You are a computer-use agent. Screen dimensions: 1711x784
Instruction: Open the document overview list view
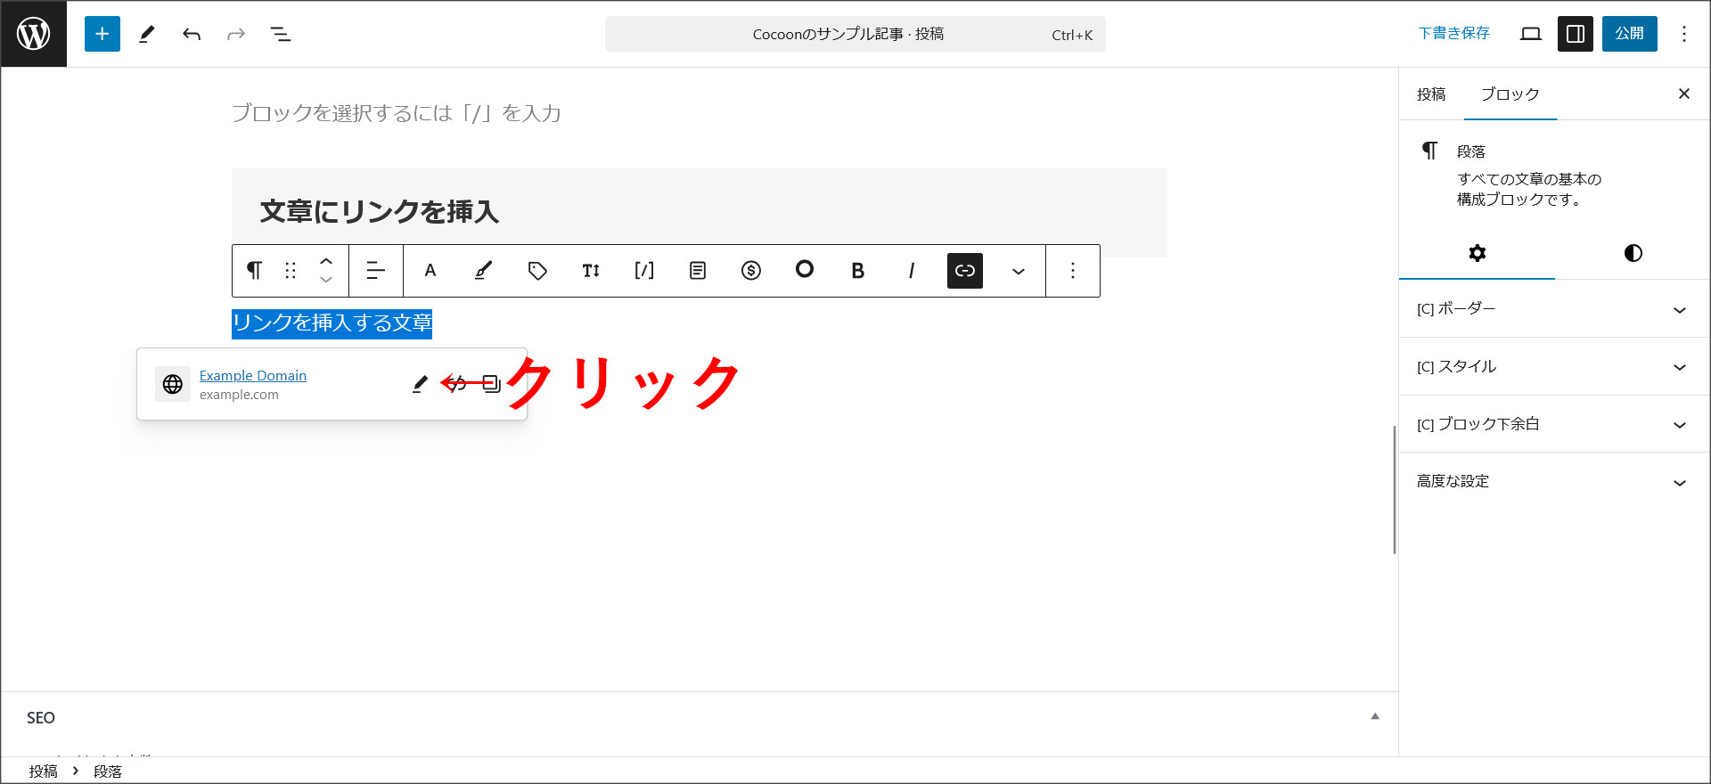pos(281,34)
